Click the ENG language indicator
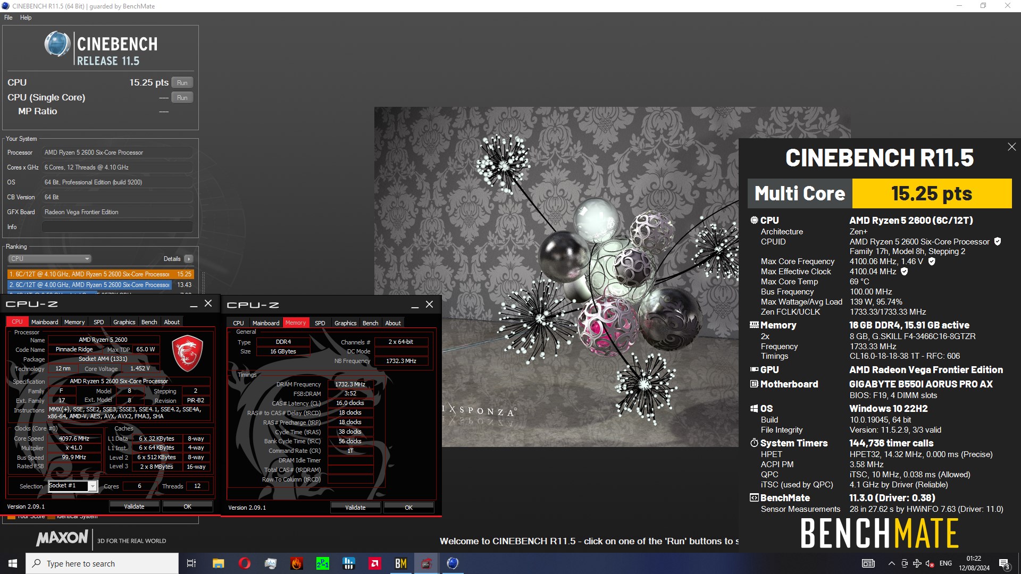This screenshot has width=1021, height=574. point(945,563)
